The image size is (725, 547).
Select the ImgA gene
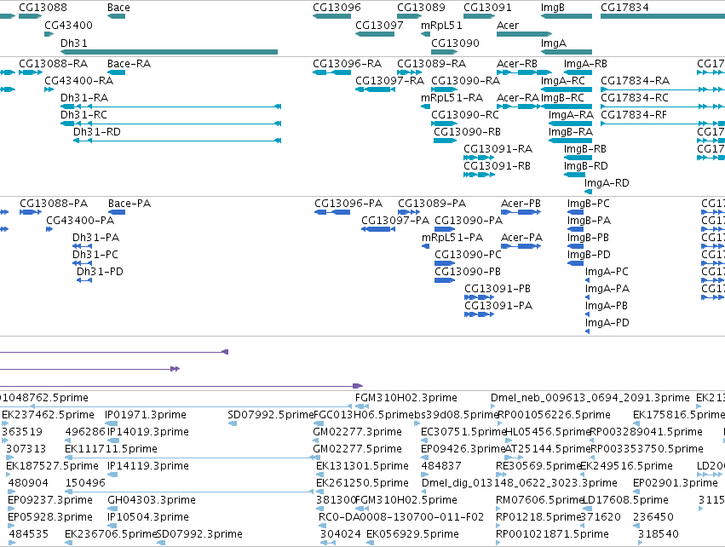(567, 52)
